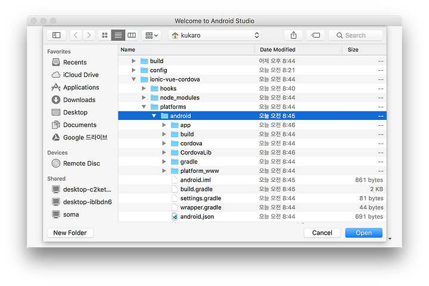Select the hooks folder
Image resolution: width=429 pixels, height=286 pixels.
click(252, 88)
